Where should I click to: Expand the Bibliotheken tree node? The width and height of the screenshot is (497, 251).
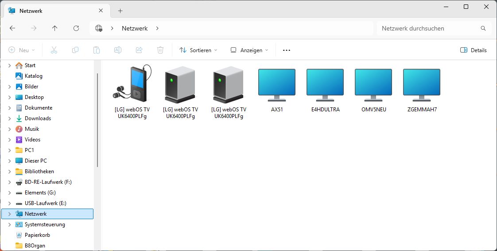[10, 171]
